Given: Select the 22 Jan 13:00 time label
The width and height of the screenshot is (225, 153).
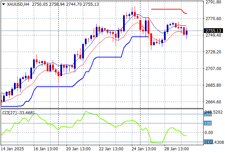Looking at the screenshot, I should point(111,149).
